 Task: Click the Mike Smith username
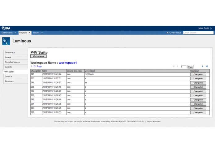pos(204,28)
